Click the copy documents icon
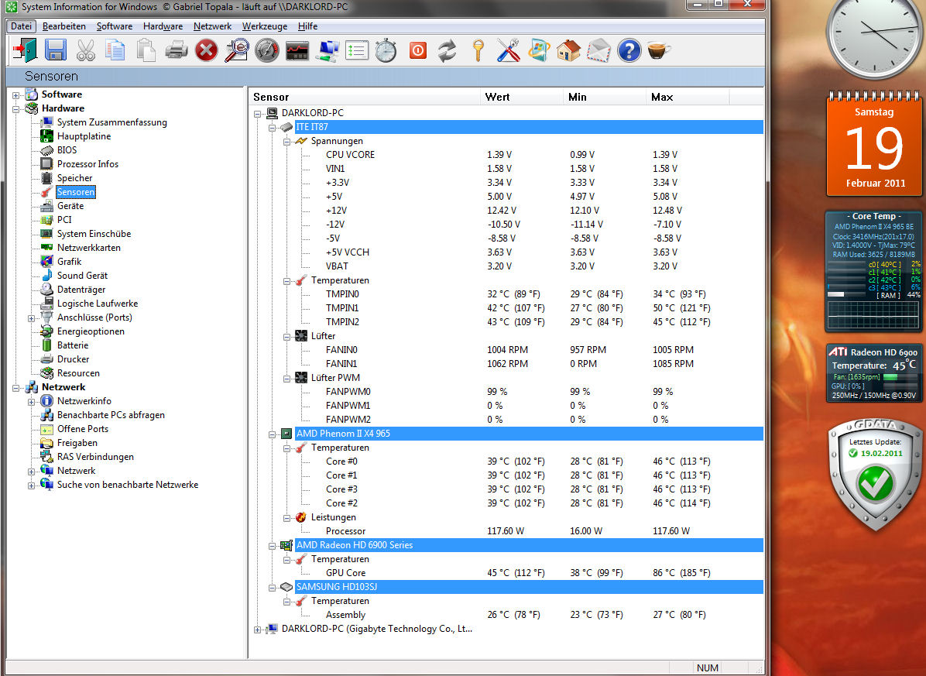 click(115, 50)
